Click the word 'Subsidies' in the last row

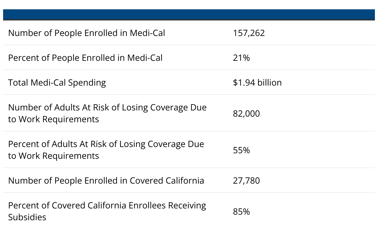pos(27,217)
